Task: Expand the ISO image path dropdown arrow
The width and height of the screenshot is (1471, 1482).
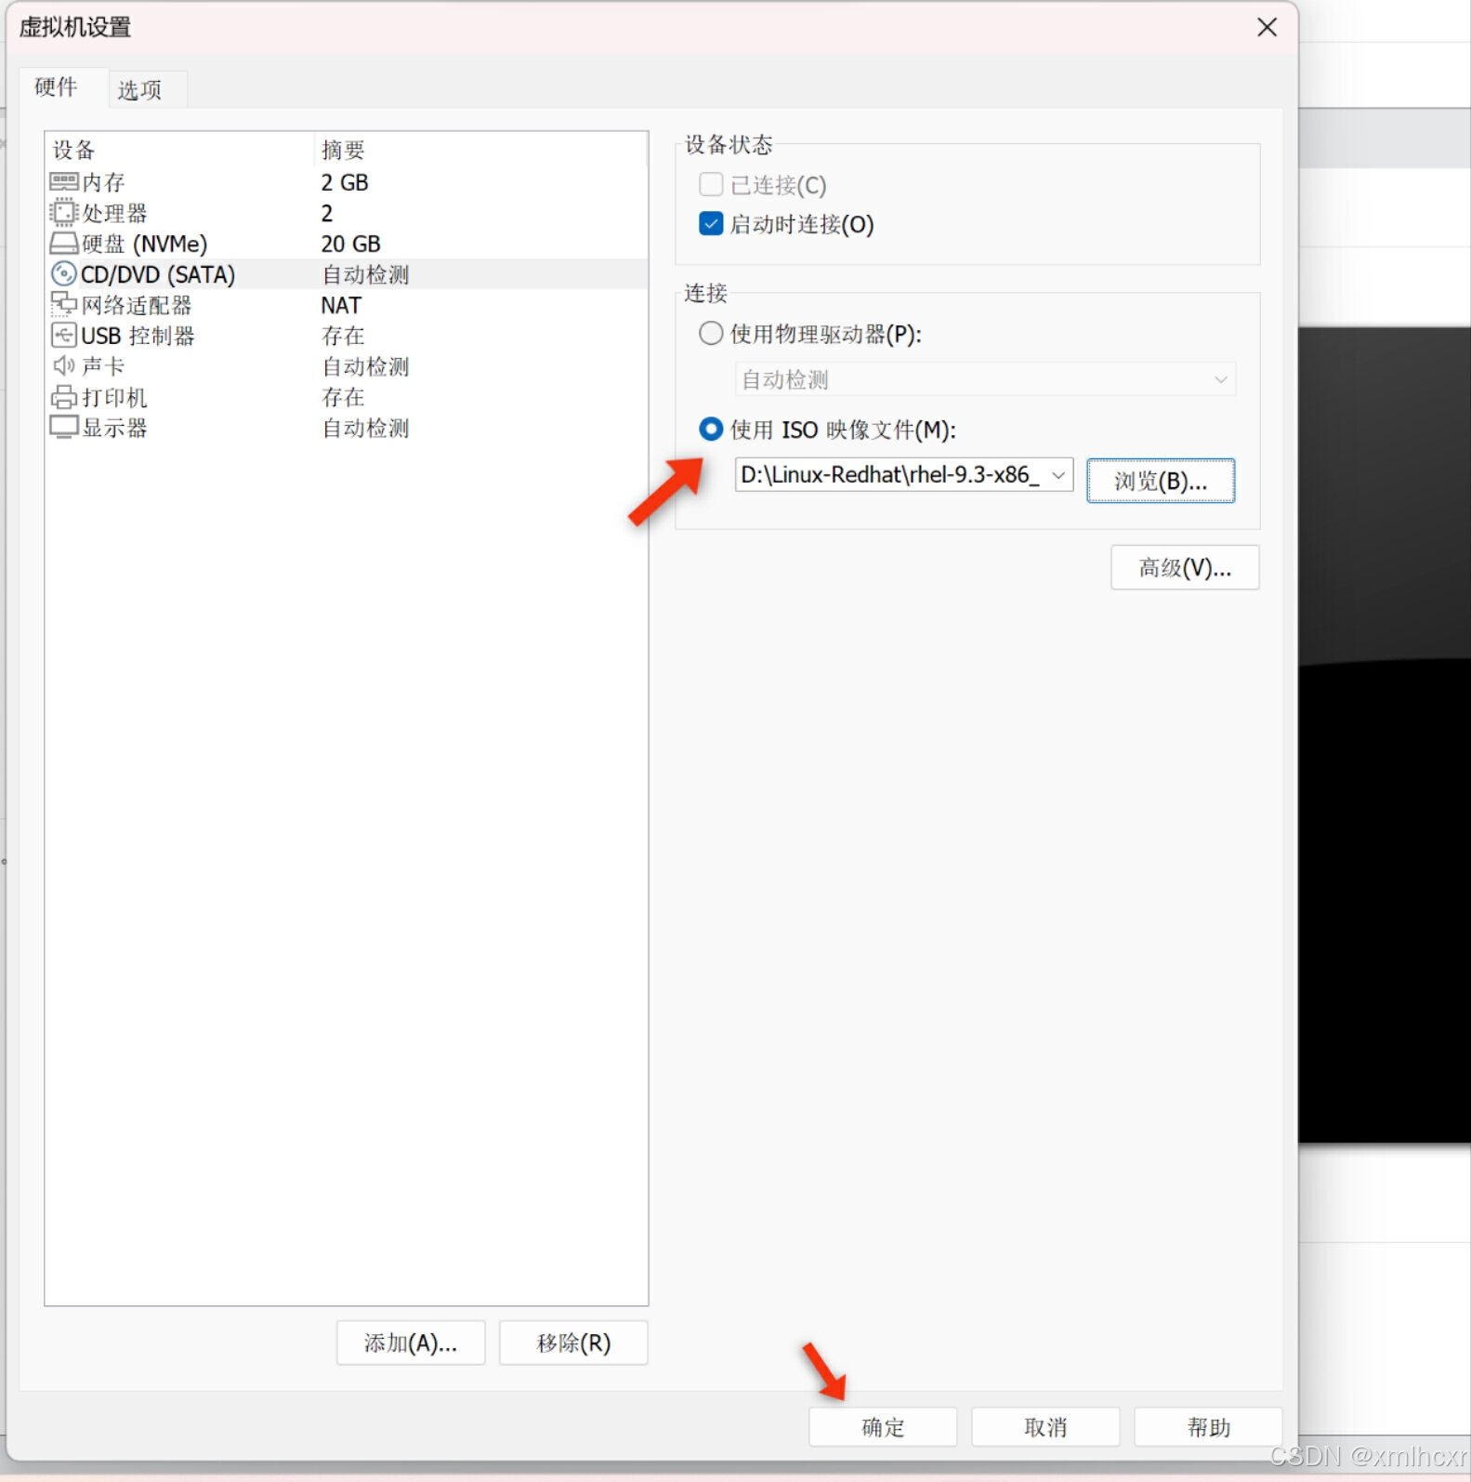Action: tap(1058, 475)
